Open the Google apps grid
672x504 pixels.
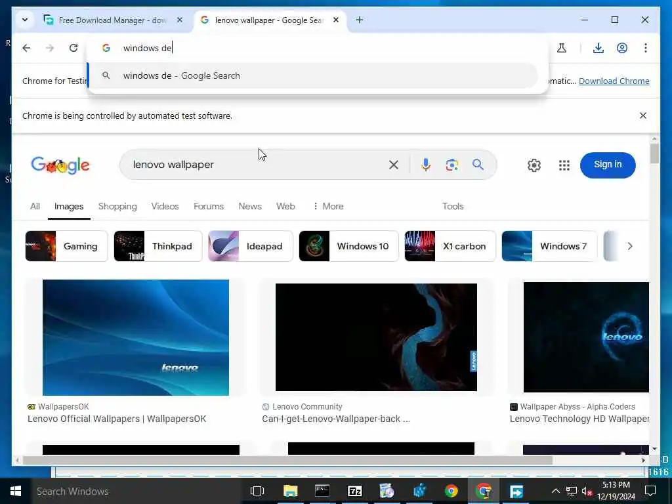pyautogui.click(x=564, y=165)
